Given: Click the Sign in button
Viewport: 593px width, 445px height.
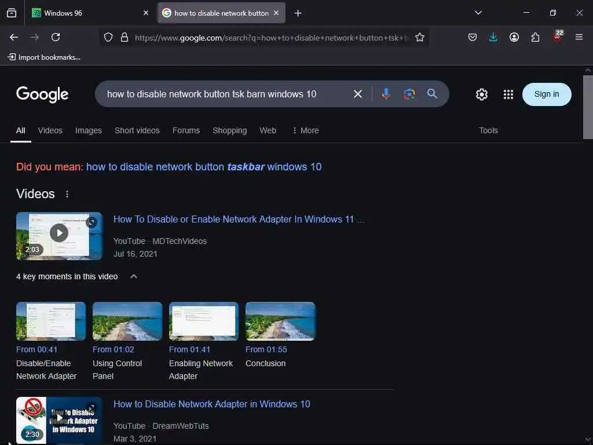Looking at the screenshot, I should tap(547, 94).
